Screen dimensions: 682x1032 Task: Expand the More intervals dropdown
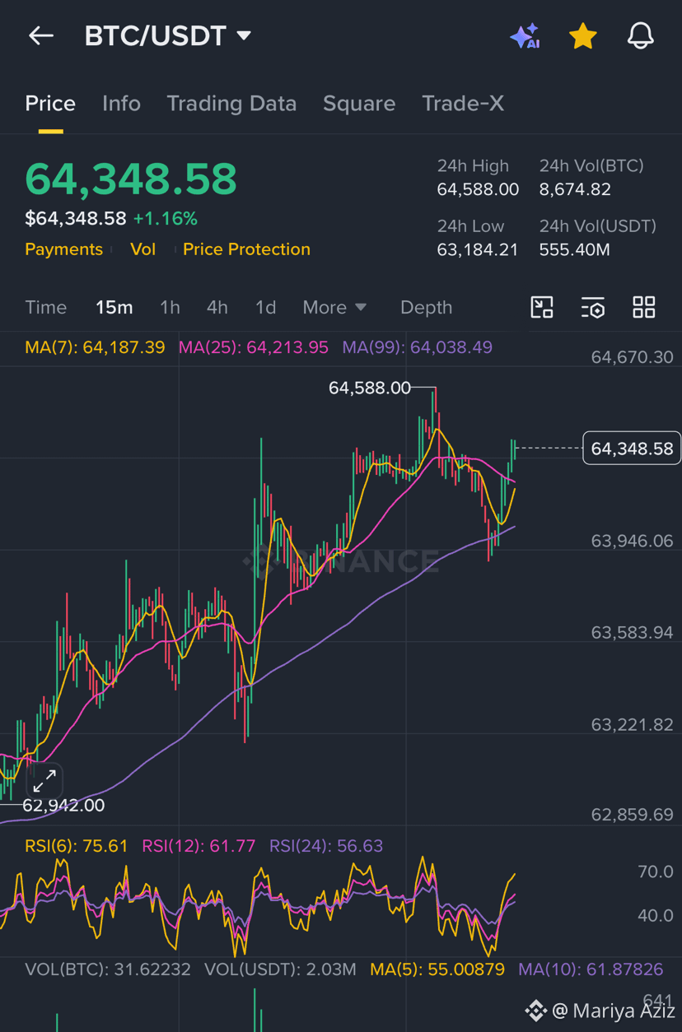(334, 307)
